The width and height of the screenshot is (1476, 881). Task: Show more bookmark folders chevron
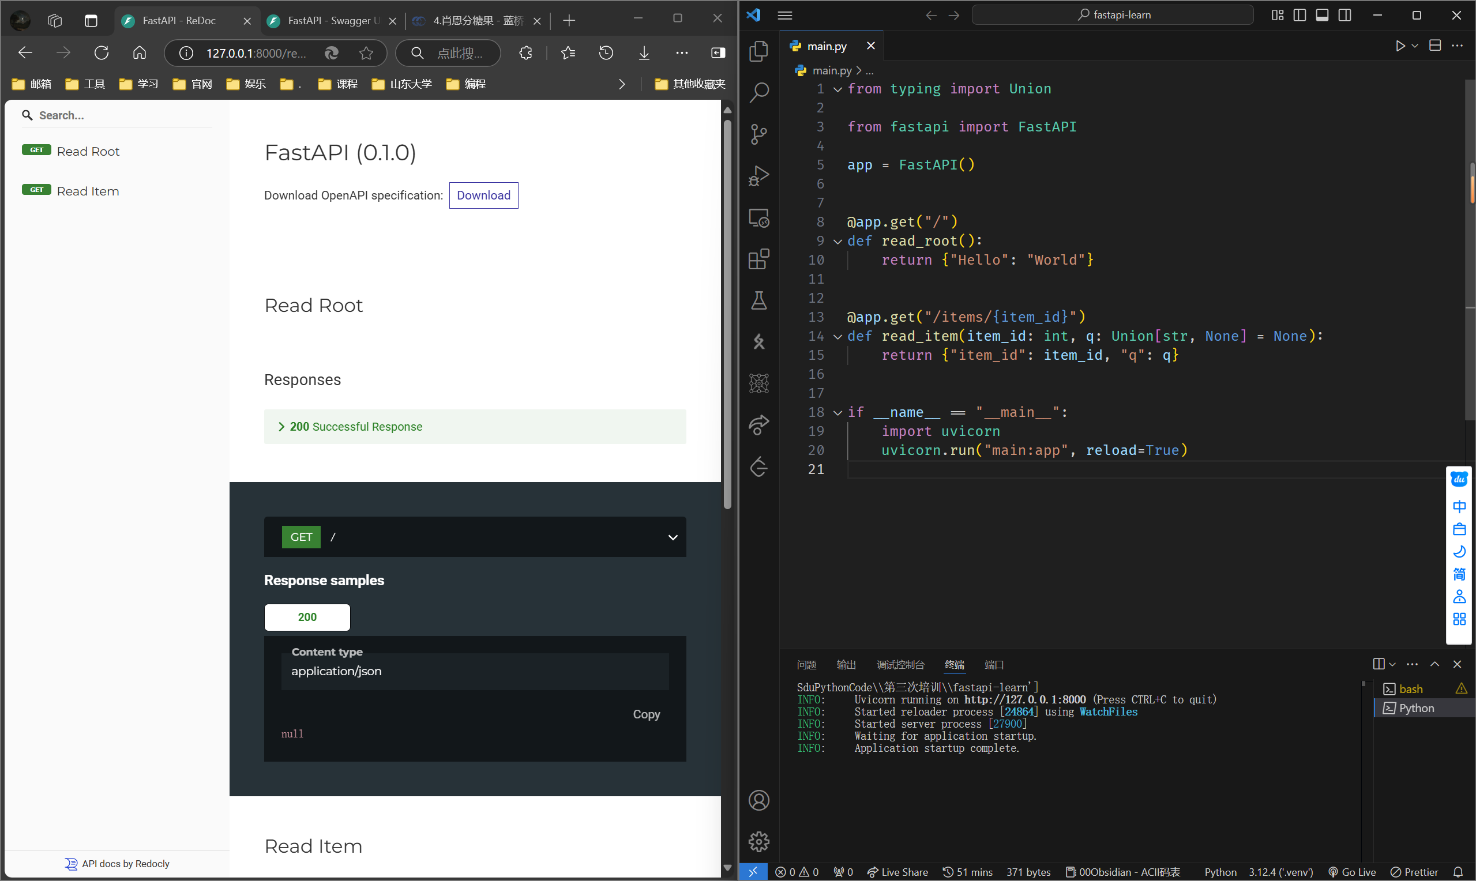[x=622, y=84]
